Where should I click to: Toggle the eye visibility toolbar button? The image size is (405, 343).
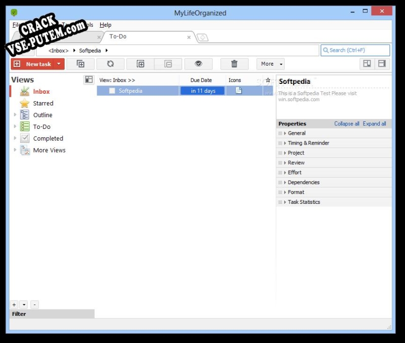click(198, 64)
